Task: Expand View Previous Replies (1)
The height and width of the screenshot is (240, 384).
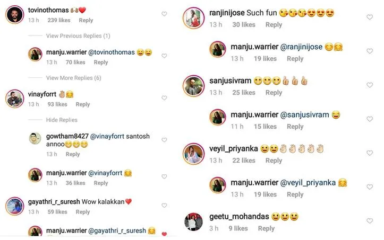Action: click(x=78, y=36)
